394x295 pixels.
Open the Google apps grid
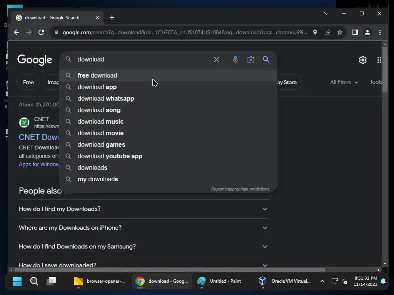pos(379,60)
